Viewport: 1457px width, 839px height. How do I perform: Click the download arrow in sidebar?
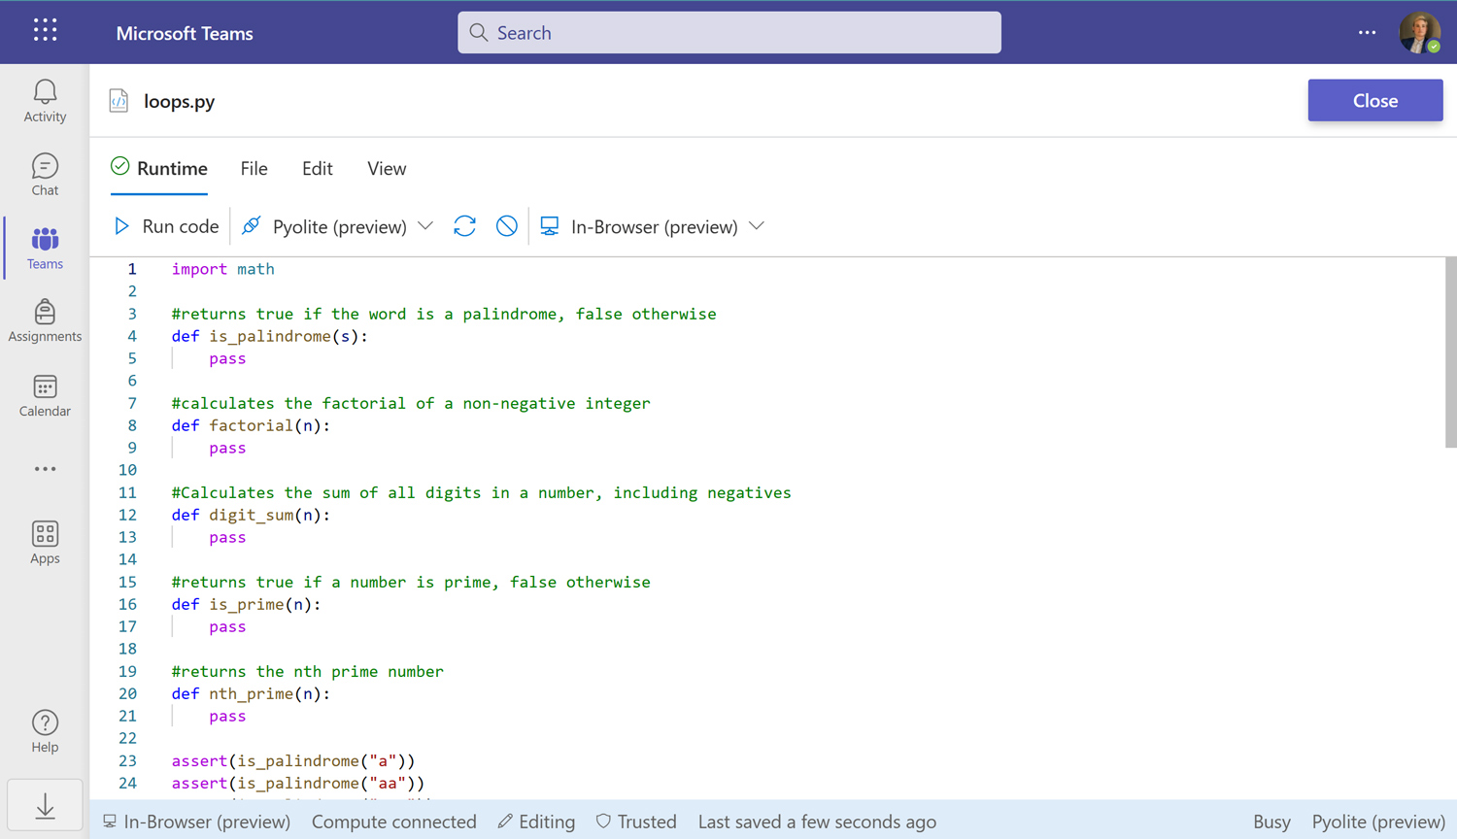click(45, 805)
